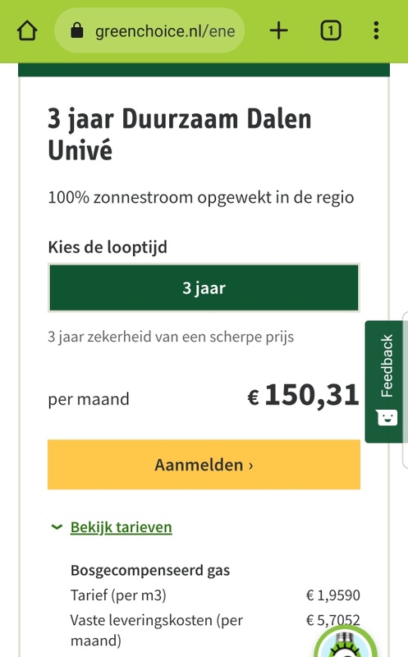Click the Aanmelden button
The width and height of the screenshot is (408, 657).
(x=204, y=464)
